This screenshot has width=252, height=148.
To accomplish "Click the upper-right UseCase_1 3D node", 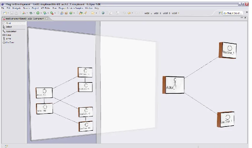I will point(228,50).
